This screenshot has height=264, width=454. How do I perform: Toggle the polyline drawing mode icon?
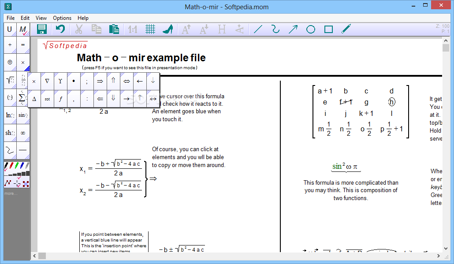point(8,183)
